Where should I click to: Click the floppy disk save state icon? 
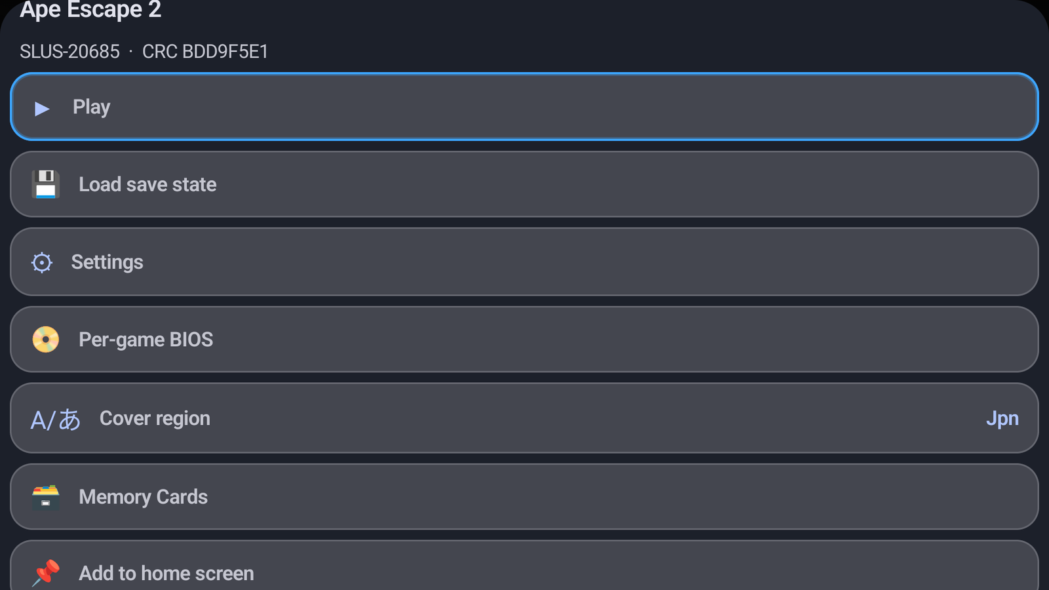(x=45, y=184)
